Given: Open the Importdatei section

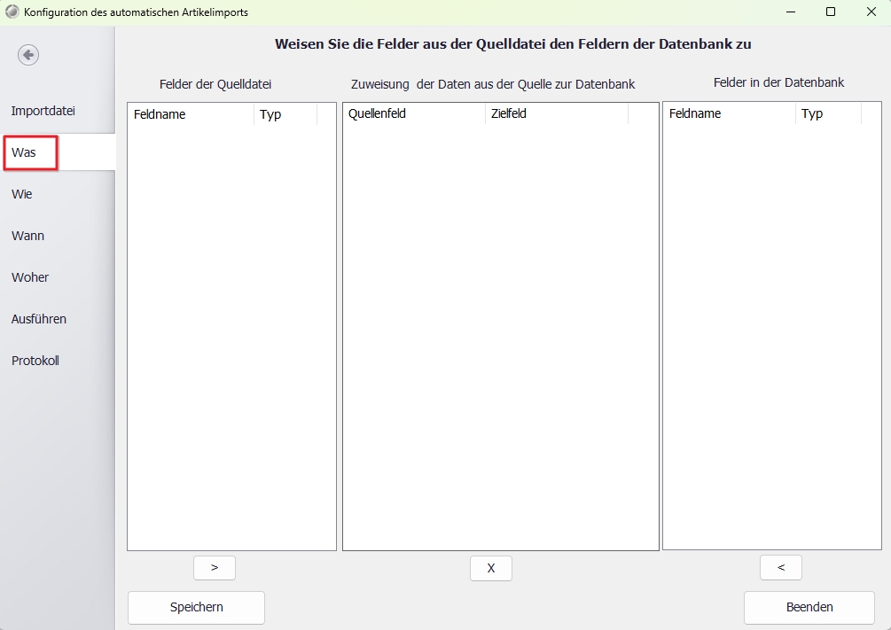Looking at the screenshot, I should pyautogui.click(x=43, y=111).
